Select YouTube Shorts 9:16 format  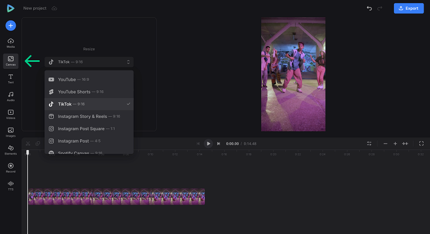(89, 92)
